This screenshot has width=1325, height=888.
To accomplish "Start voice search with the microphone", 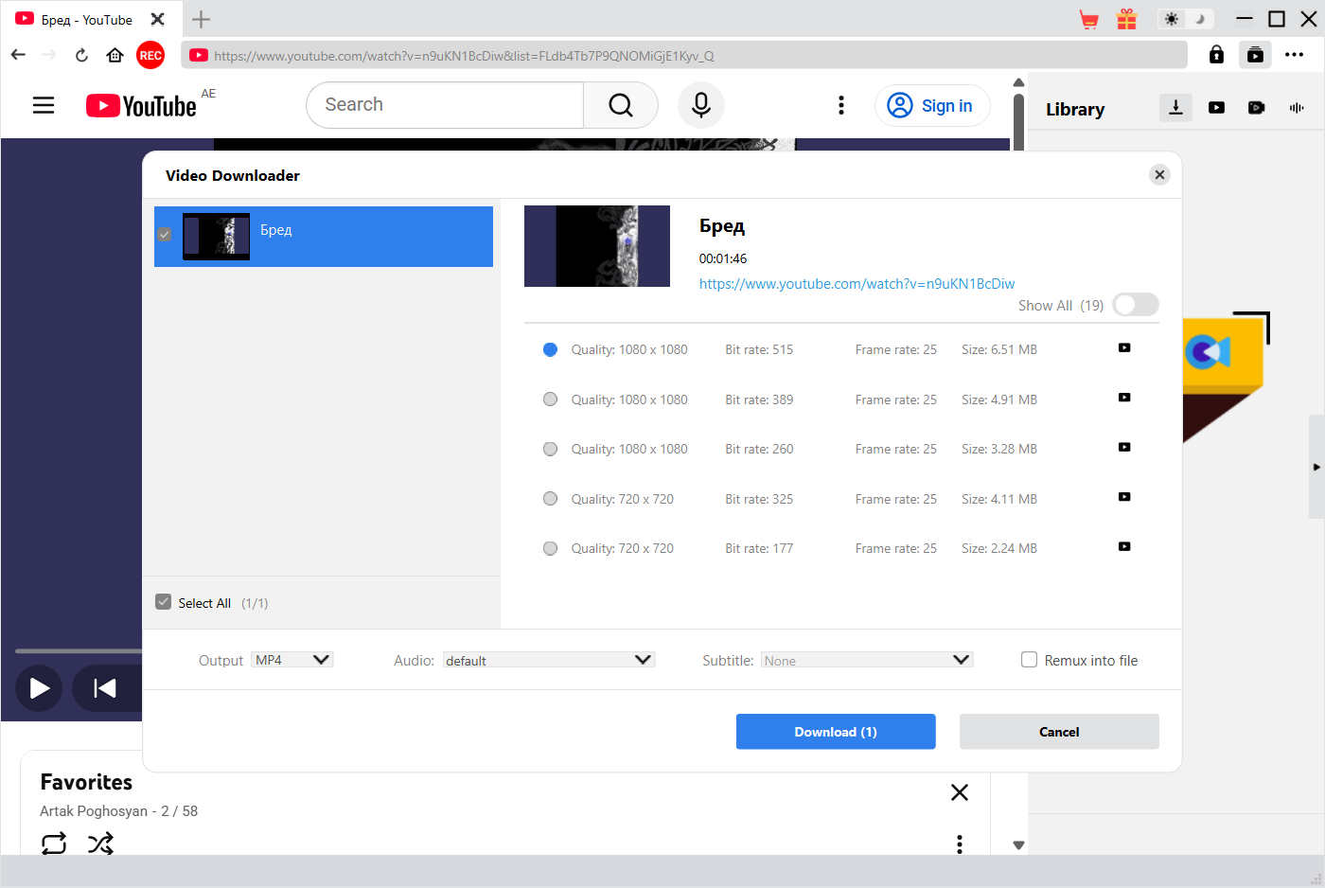I will [x=701, y=105].
